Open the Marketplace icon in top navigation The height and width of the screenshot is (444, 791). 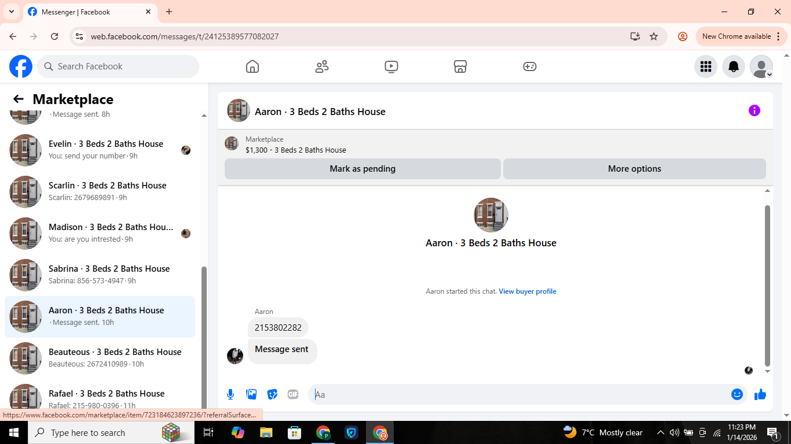460,66
